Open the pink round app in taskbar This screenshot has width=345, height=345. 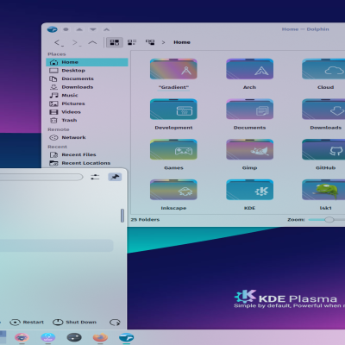[22, 337]
